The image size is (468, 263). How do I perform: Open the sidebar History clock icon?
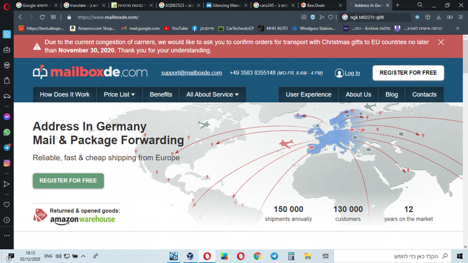coord(6,220)
